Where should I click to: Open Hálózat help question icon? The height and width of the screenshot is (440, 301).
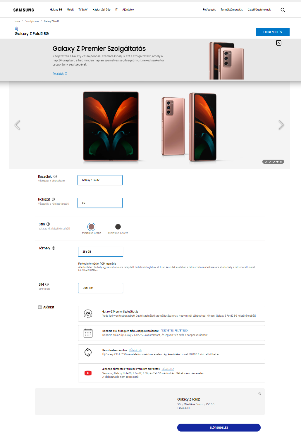[53, 199]
